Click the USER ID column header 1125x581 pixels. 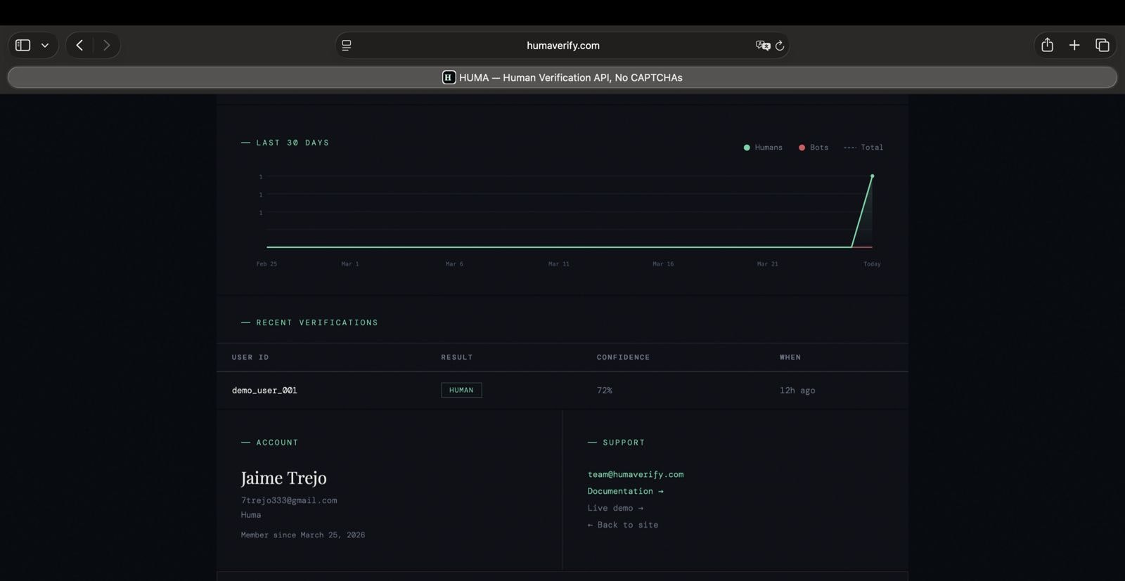(x=250, y=357)
